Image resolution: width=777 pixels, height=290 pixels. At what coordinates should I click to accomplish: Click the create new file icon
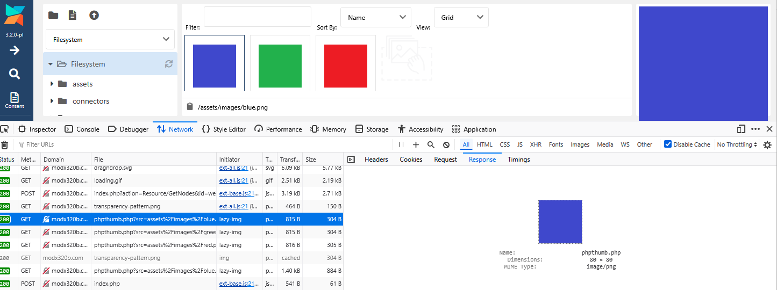(x=73, y=16)
